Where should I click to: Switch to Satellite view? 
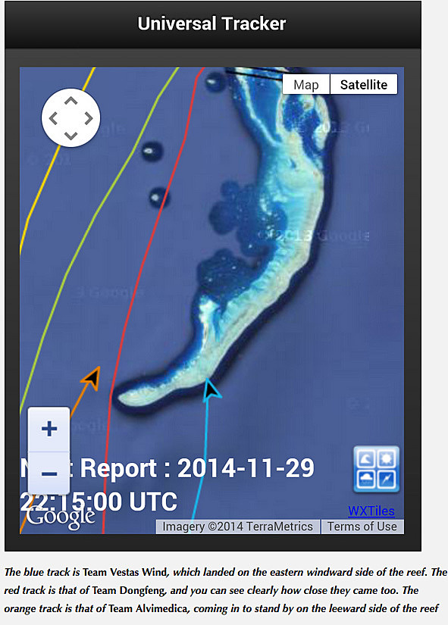[364, 85]
